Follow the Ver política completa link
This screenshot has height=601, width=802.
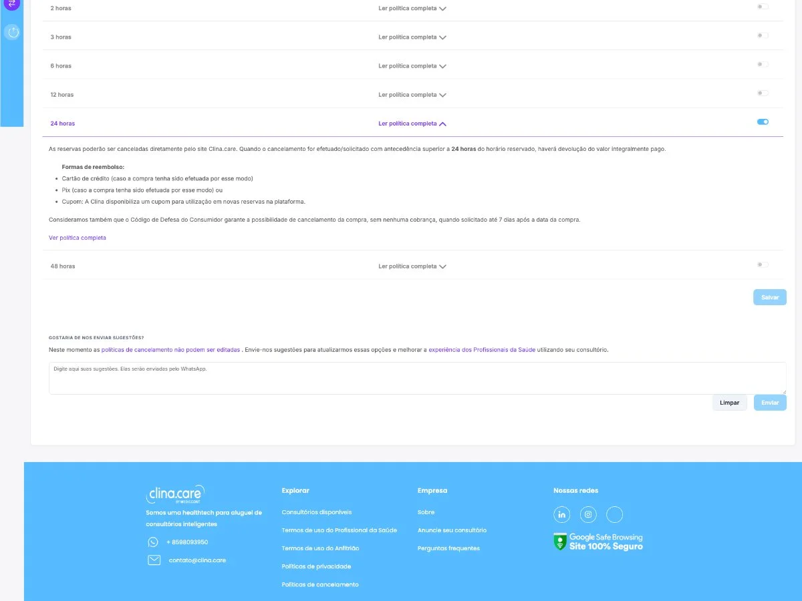tap(78, 238)
